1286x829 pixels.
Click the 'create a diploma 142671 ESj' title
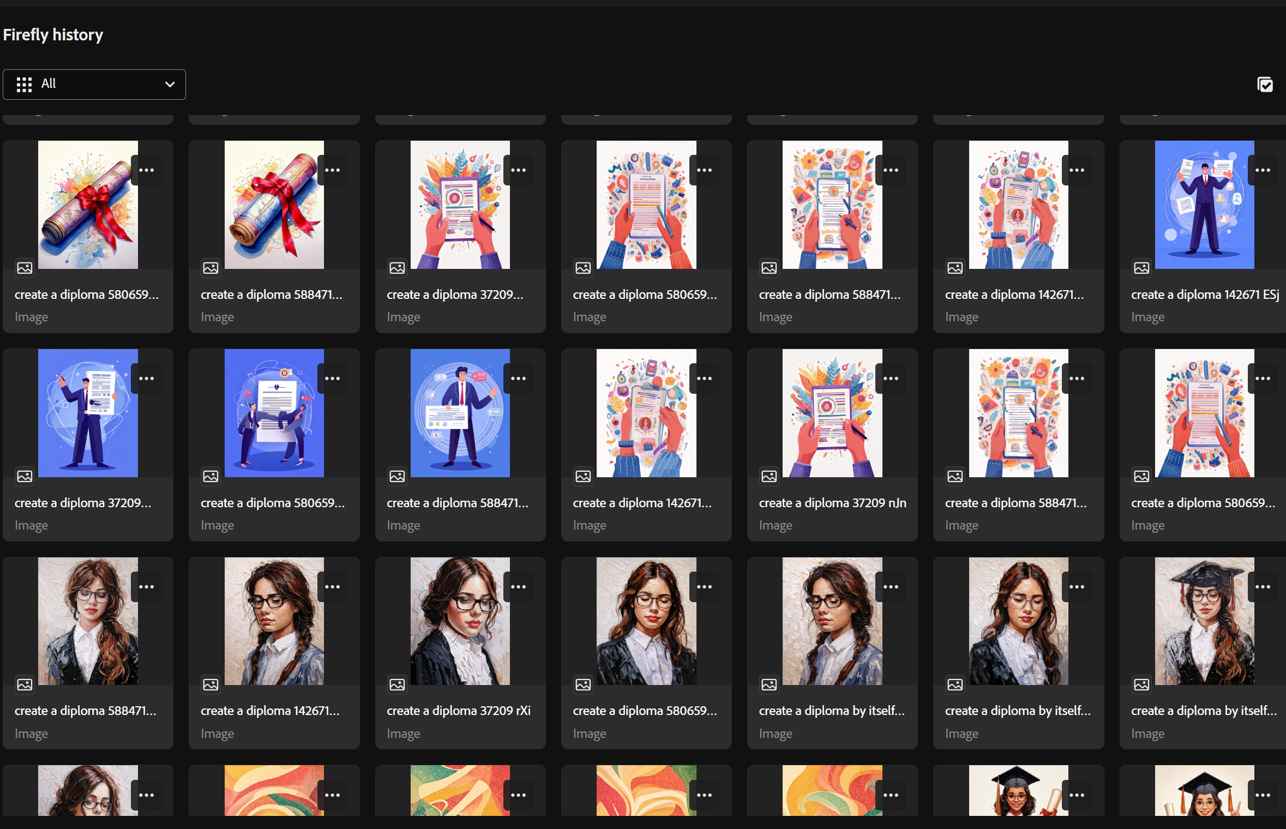1204,295
